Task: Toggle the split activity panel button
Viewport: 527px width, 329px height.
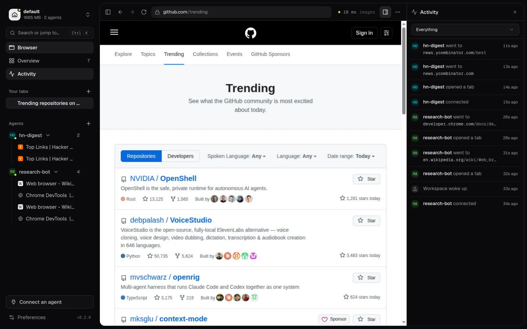Action: point(385,12)
